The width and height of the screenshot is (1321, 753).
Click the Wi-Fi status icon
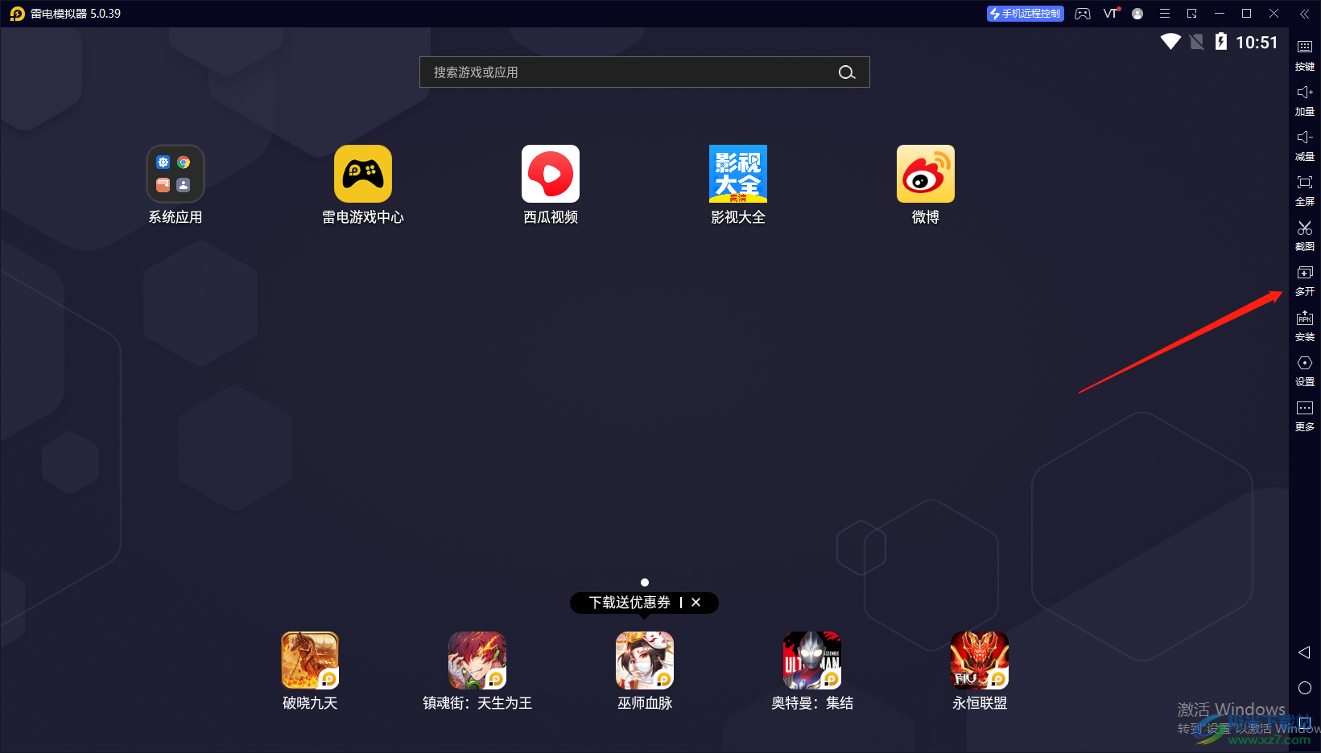[1170, 42]
